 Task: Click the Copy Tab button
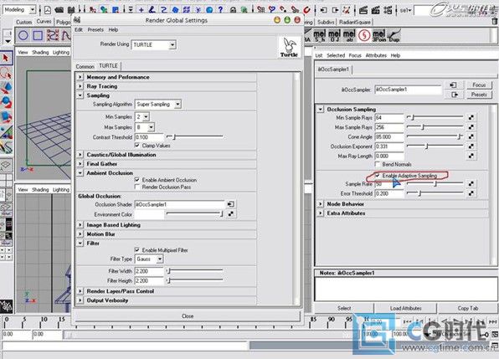468,308
